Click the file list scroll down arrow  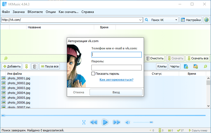point(208,106)
